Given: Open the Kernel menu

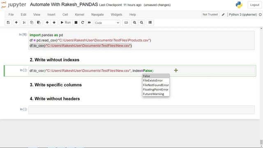Looking at the screenshot, I should point(79,15).
